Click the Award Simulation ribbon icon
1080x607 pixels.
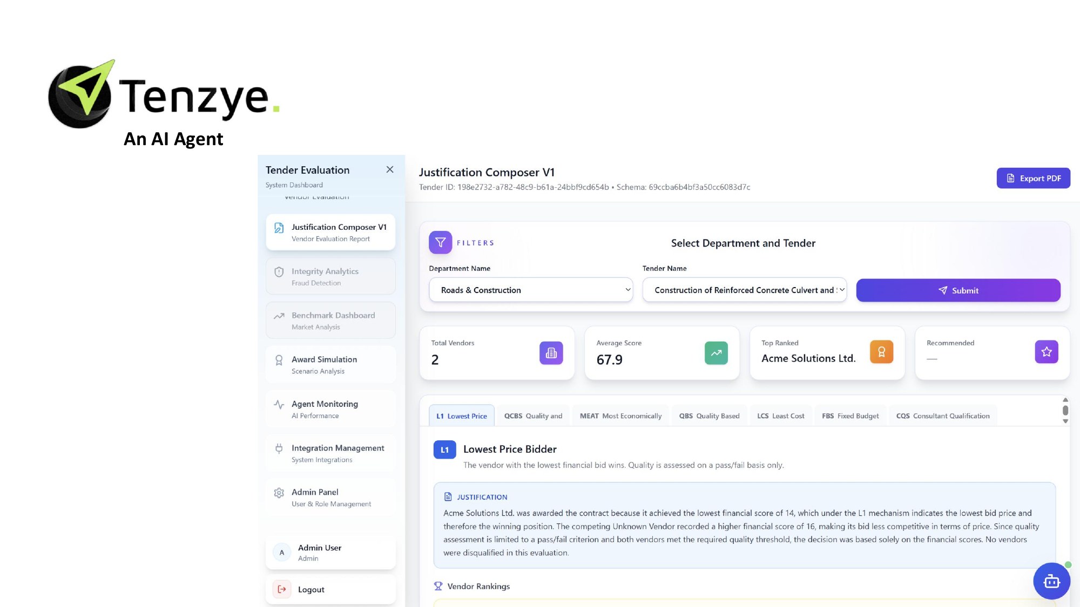(x=279, y=360)
